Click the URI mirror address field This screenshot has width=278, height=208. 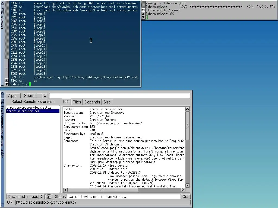103,202
